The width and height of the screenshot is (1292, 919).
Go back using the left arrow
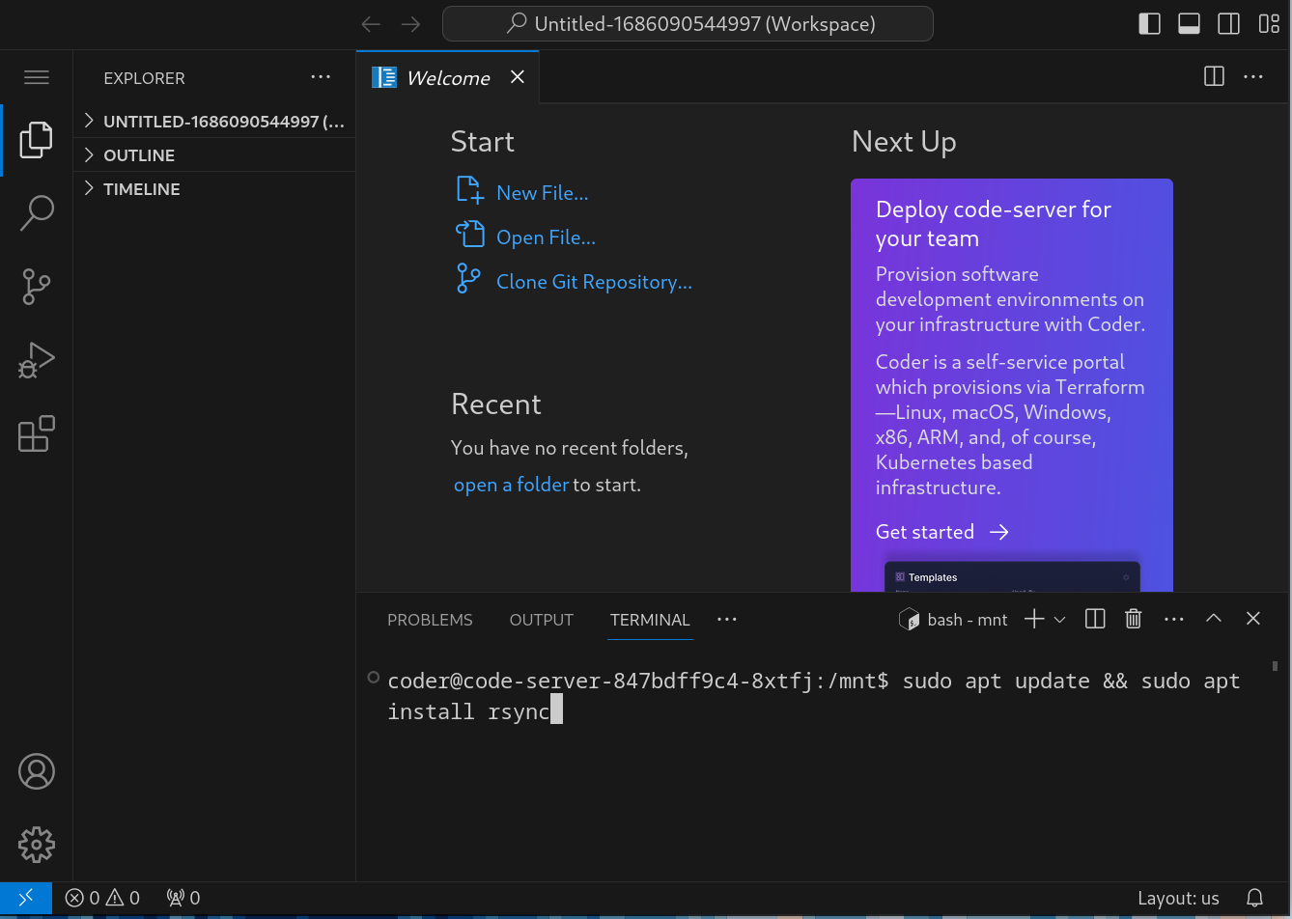(x=371, y=24)
